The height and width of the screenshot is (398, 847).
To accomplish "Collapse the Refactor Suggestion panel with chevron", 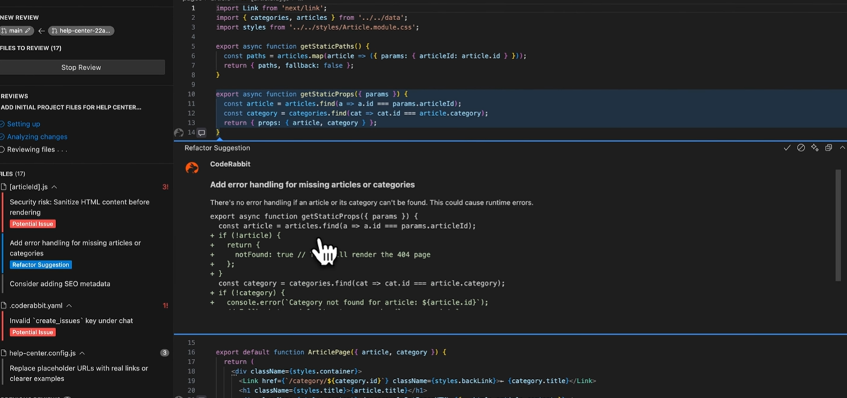I will click(x=842, y=148).
